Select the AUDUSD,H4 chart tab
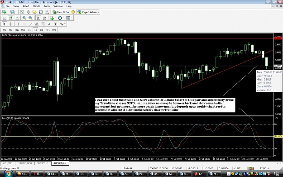 [60, 163]
